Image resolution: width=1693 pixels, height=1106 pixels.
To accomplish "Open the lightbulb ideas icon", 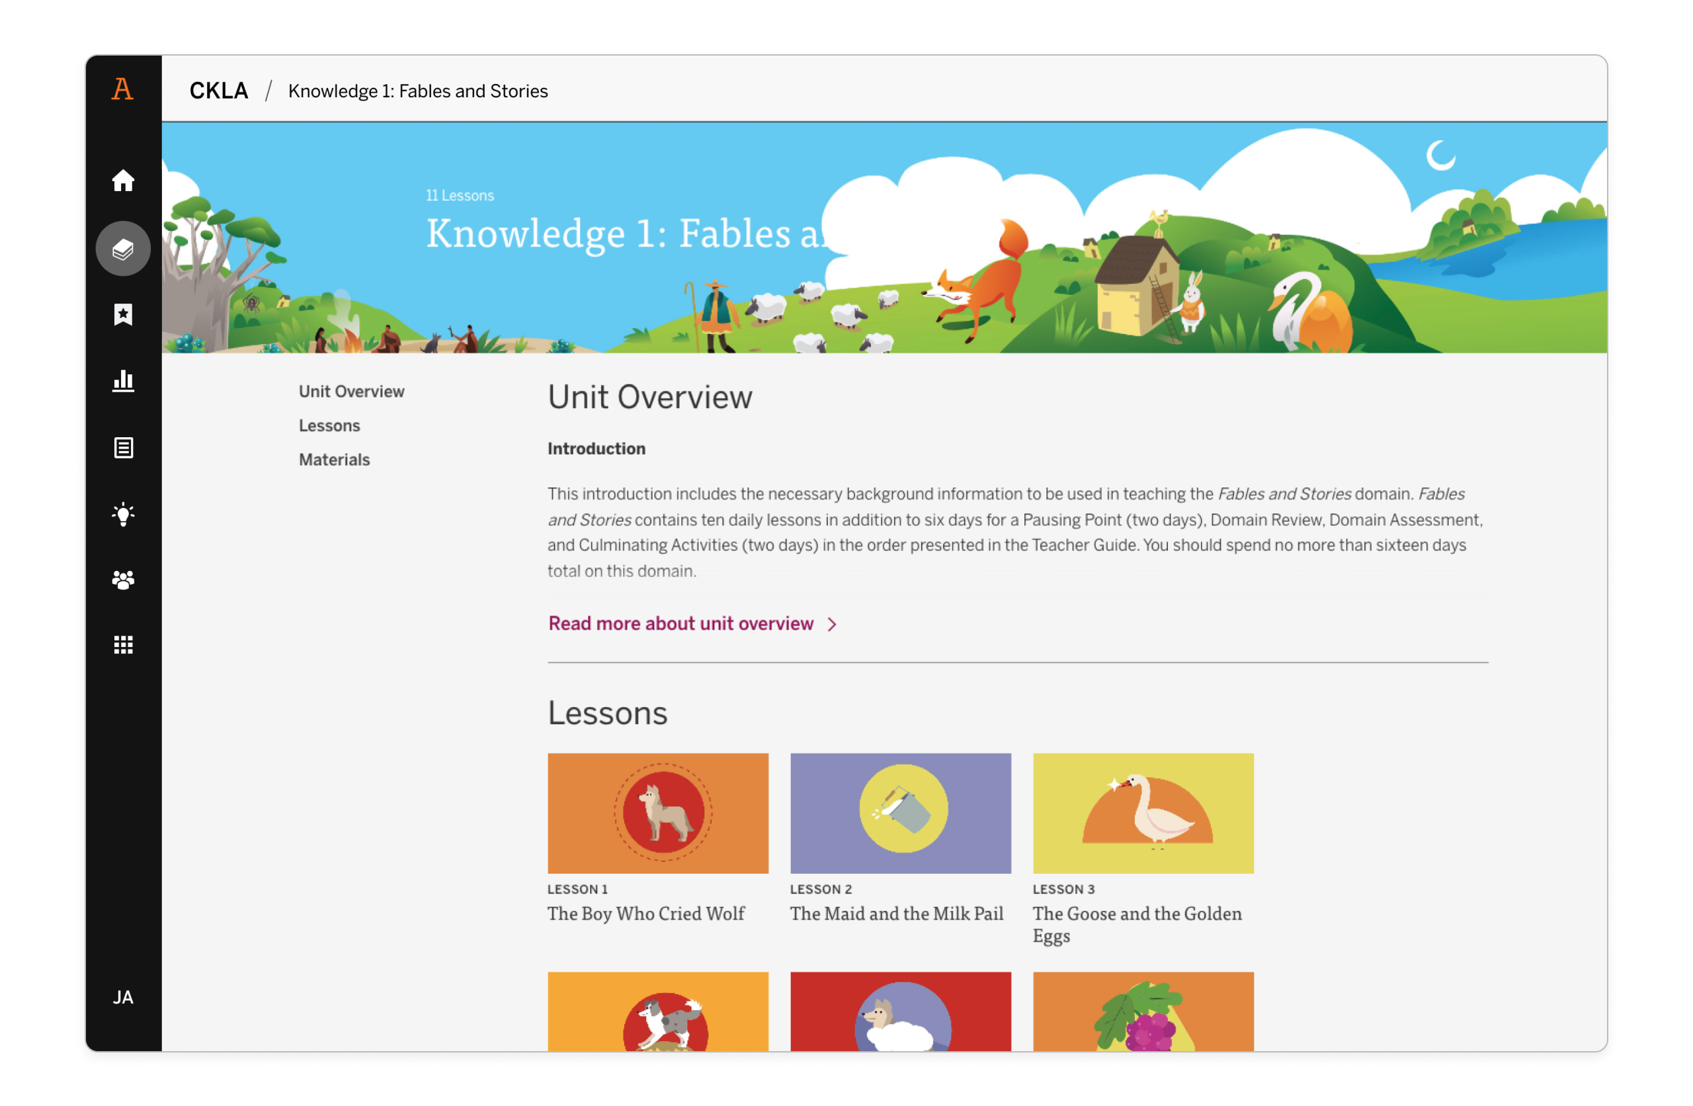I will tap(123, 514).
